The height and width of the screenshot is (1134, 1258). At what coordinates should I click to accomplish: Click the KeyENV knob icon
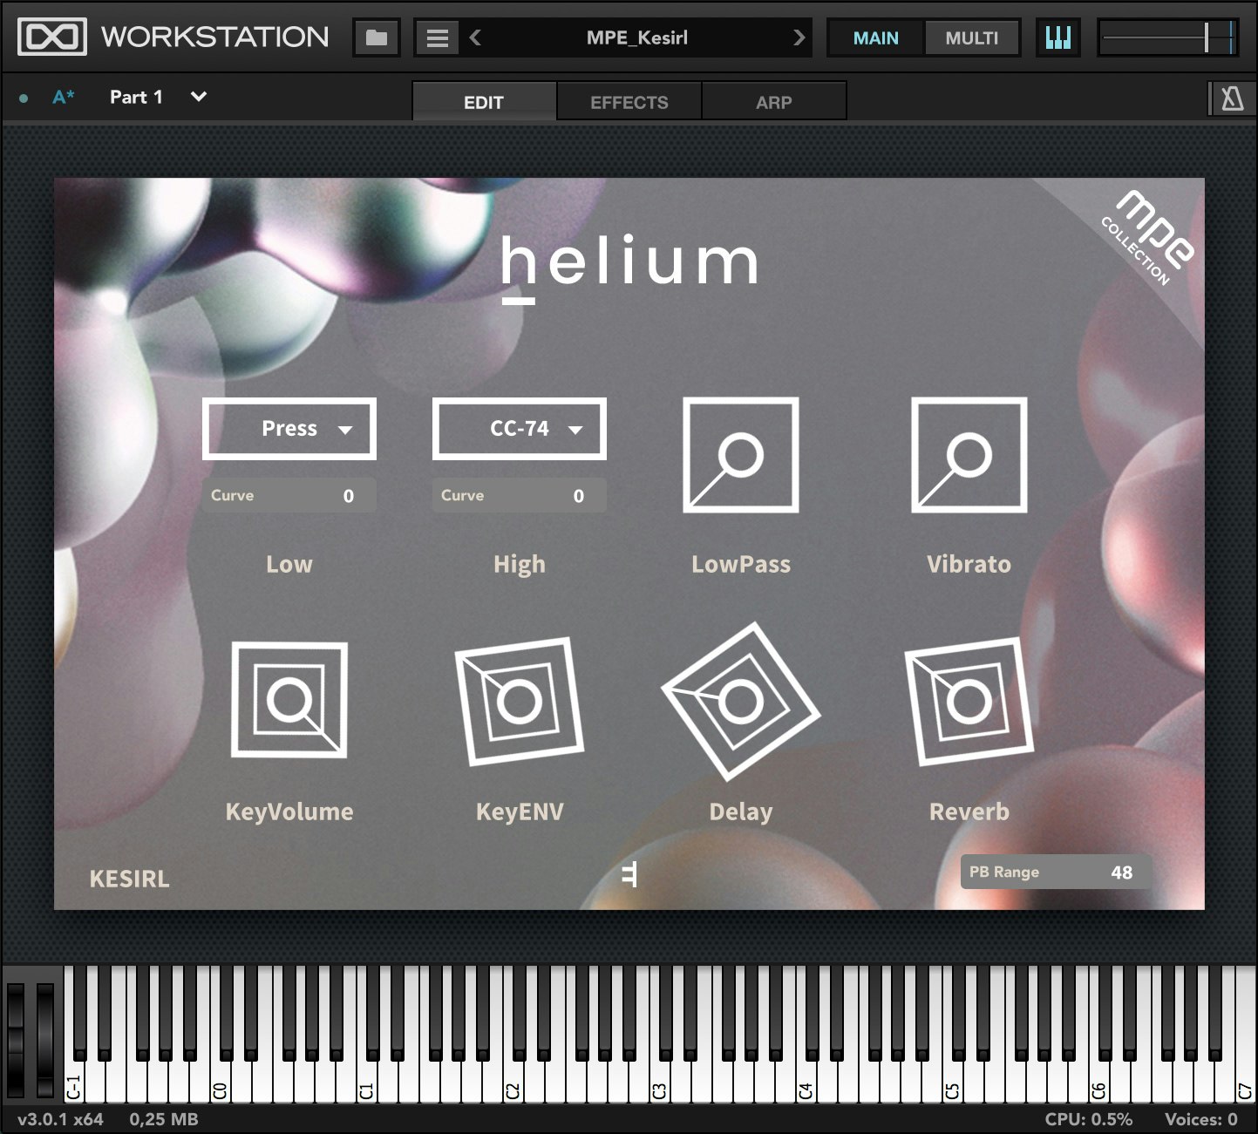pyautogui.click(x=519, y=701)
